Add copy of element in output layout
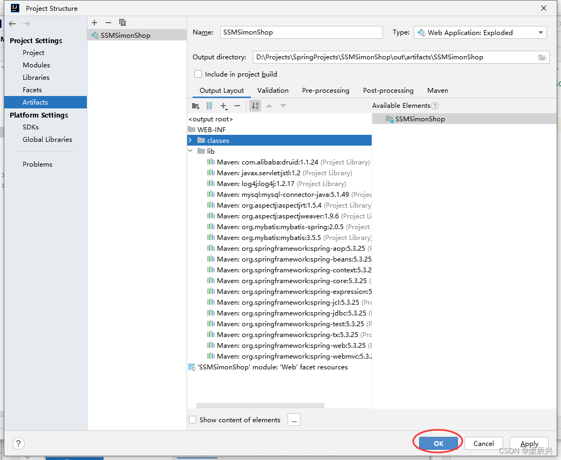The image size is (561, 460). (x=224, y=106)
